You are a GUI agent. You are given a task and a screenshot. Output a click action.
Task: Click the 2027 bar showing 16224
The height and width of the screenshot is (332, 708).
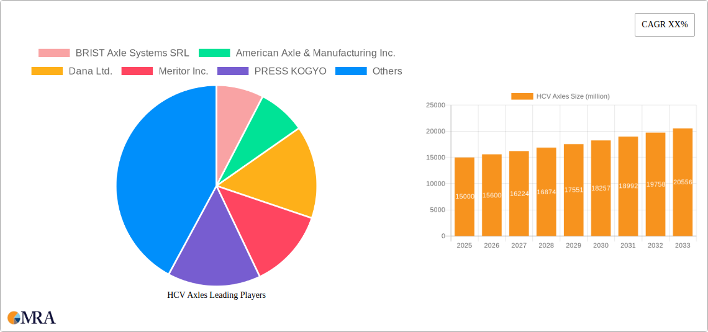pyautogui.click(x=519, y=194)
